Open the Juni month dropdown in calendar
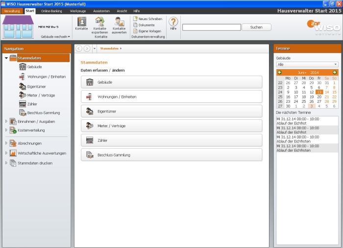 (302, 72)
